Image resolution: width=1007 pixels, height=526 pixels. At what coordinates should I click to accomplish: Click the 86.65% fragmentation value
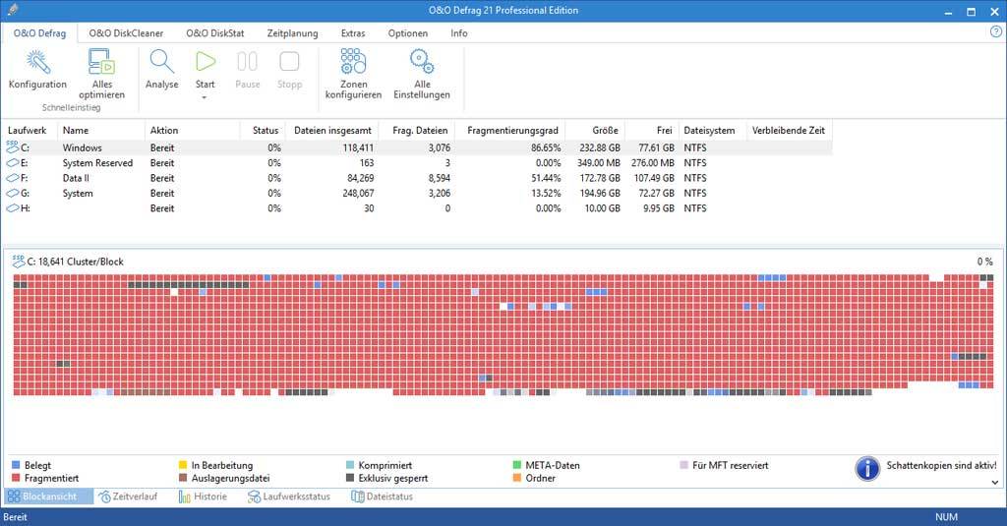(546, 147)
